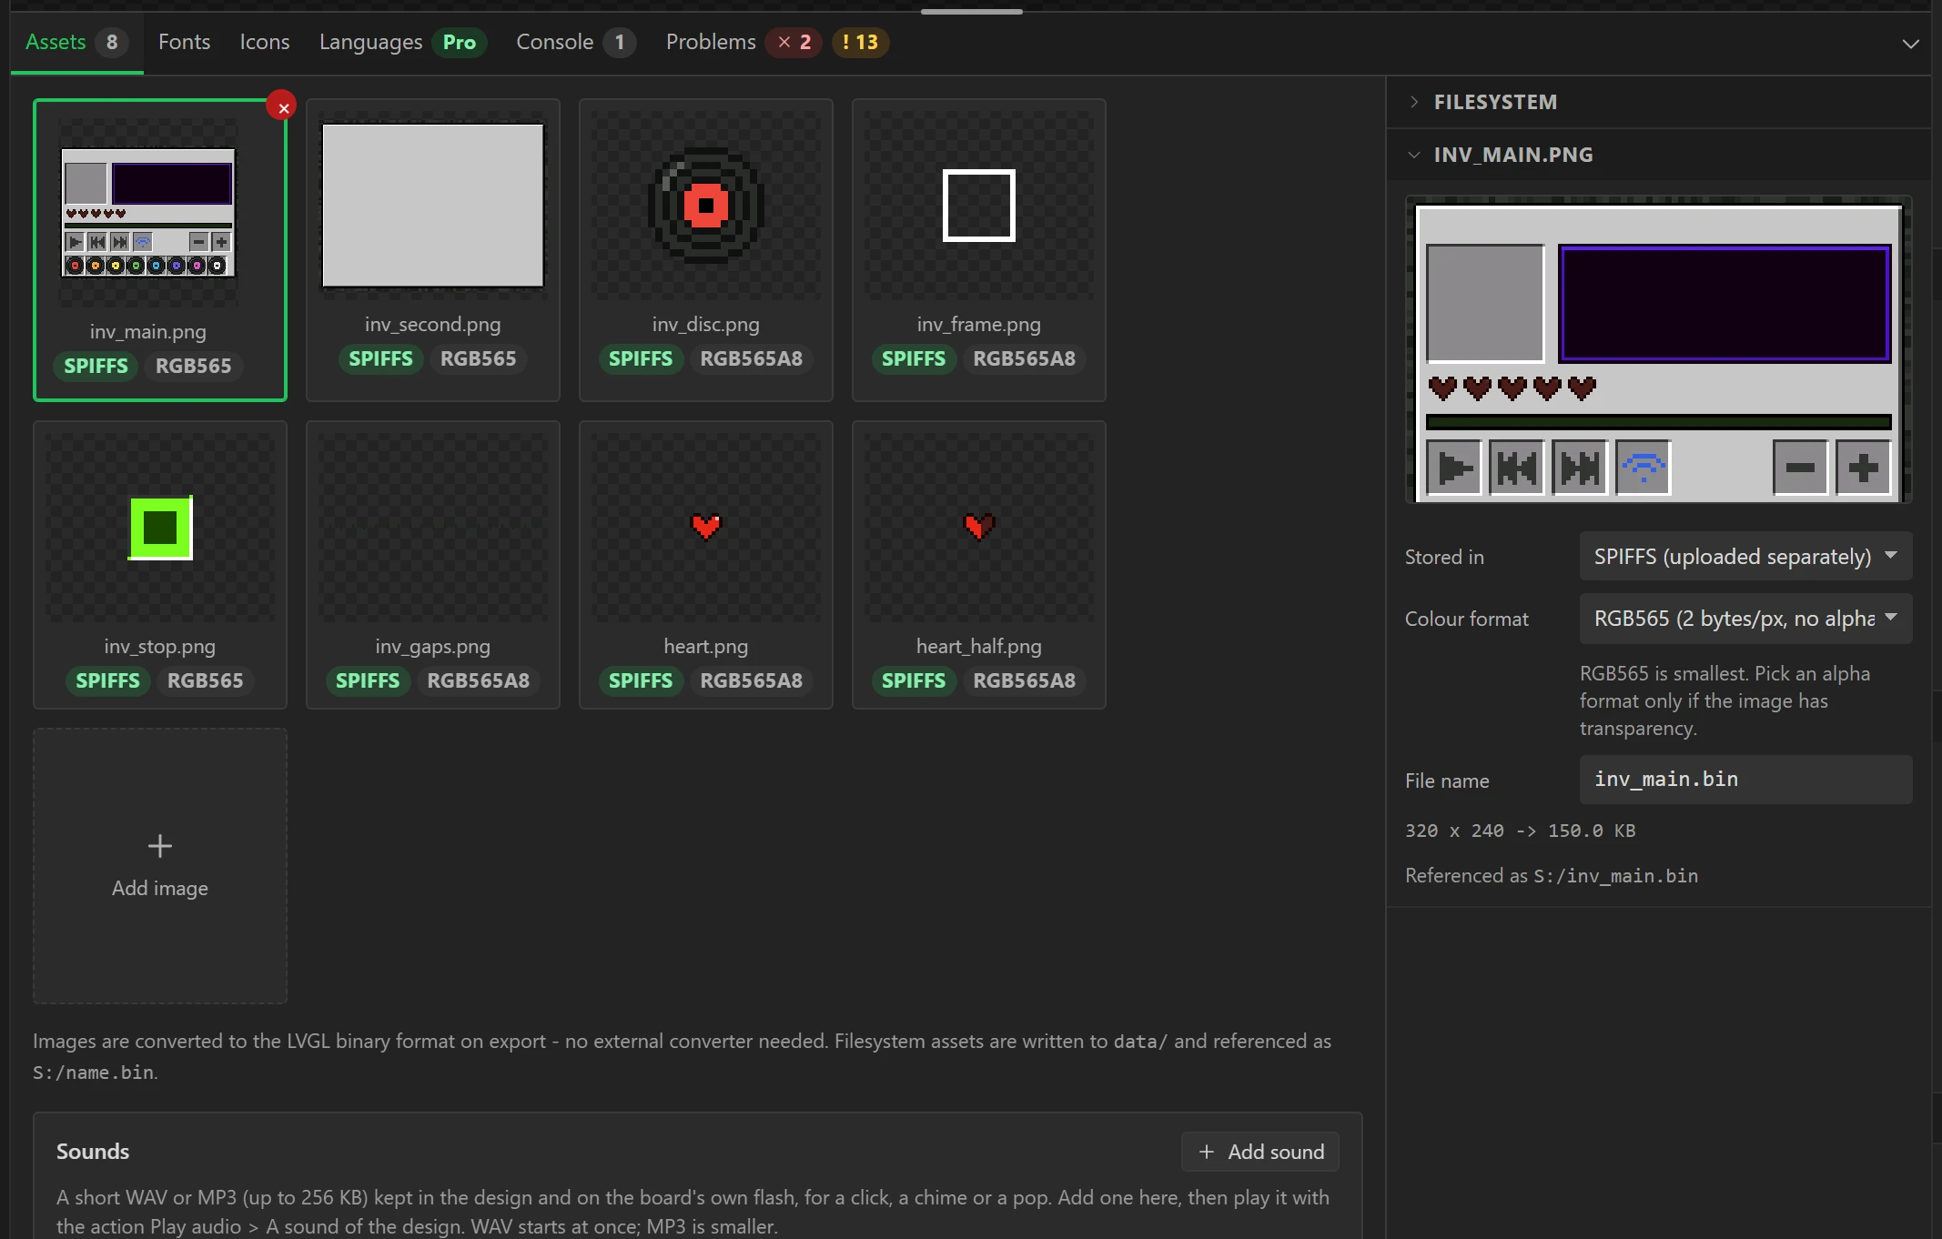
Task: Open the Languages tab
Action: 402,42
